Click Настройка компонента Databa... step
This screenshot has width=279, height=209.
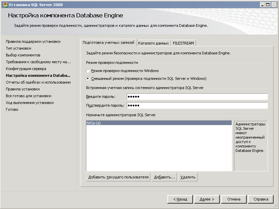pos(38,75)
